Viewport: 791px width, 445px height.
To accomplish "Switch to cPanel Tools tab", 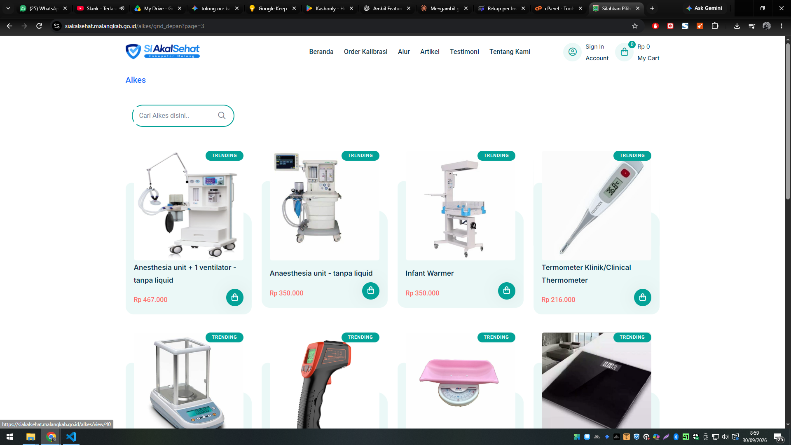I will [559, 8].
